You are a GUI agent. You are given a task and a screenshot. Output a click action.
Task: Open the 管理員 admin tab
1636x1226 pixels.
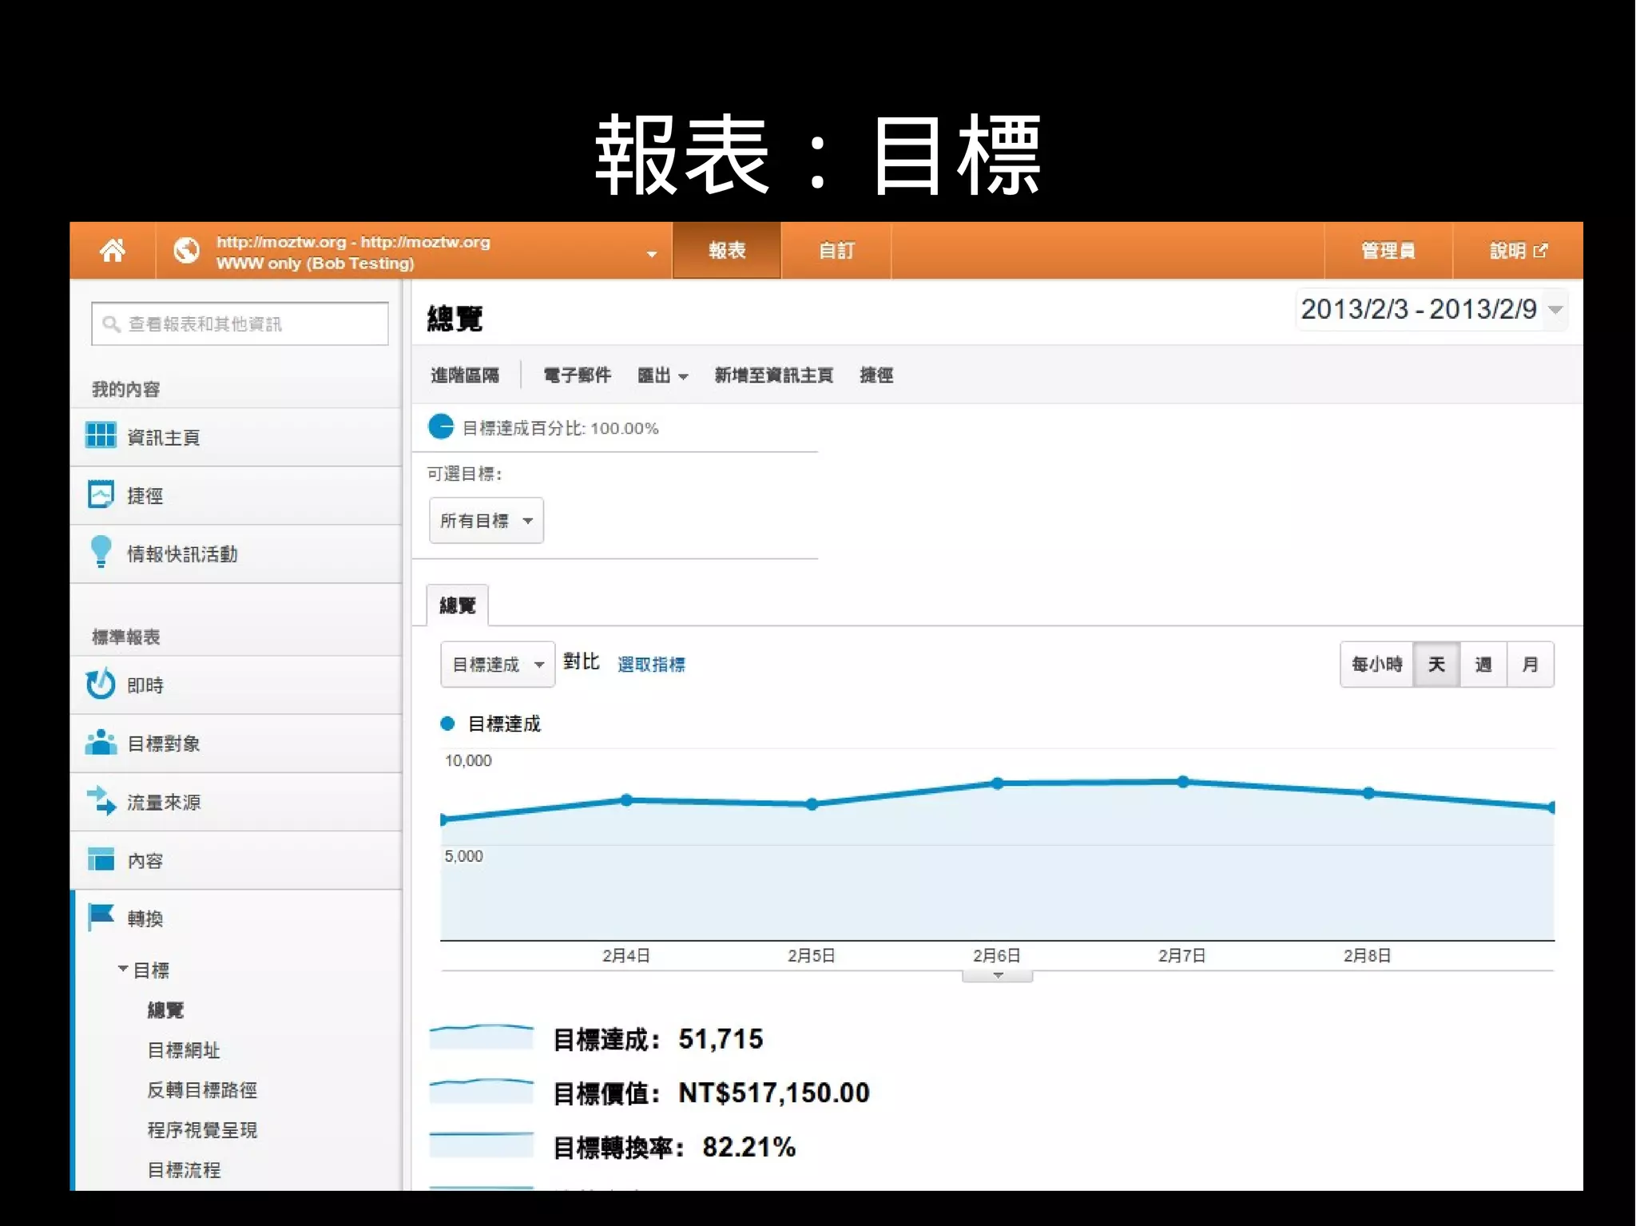click(1388, 251)
